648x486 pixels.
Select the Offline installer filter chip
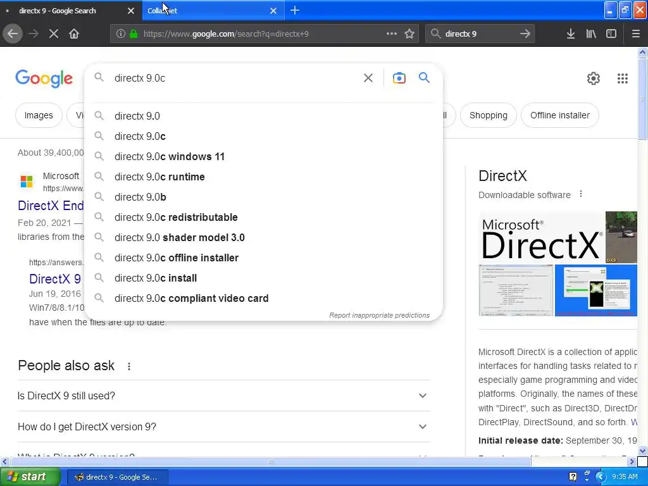pos(559,115)
